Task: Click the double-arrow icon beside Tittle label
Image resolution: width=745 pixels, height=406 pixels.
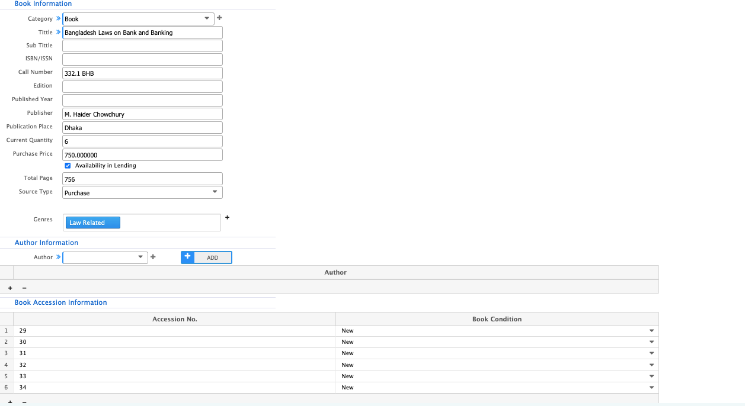Action: pos(58,33)
